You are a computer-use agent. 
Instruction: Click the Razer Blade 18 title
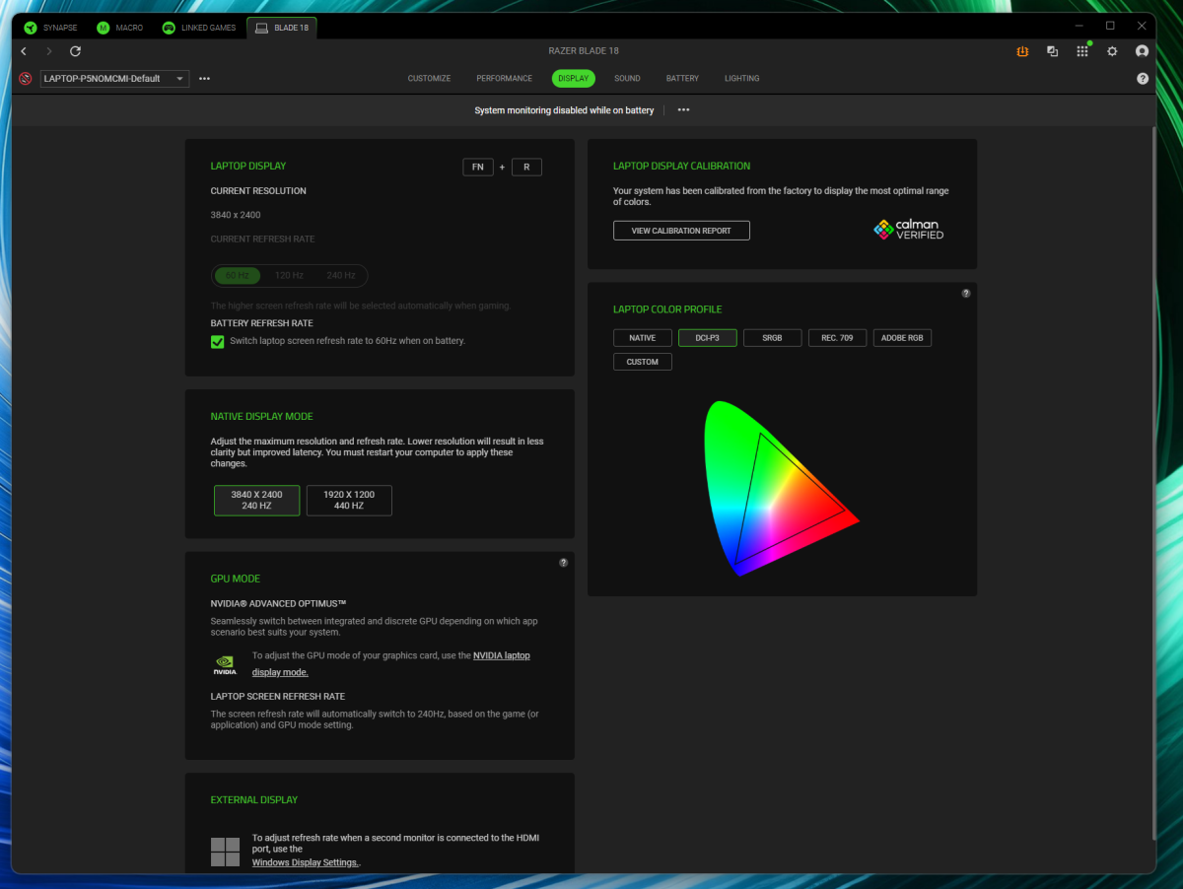pos(584,51)
